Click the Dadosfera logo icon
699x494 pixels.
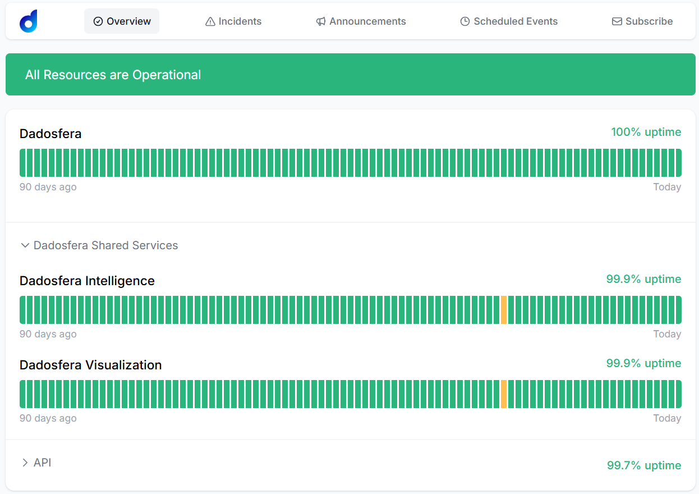click(x=29, y=21)
